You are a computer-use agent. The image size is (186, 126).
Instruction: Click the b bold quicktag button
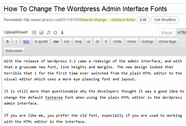point(7,42)
